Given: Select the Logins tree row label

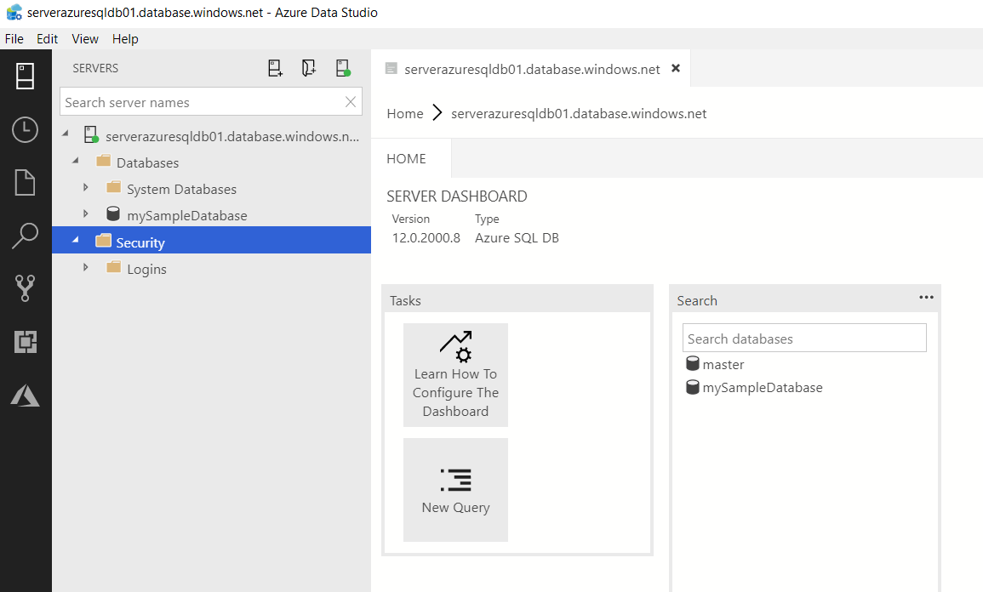Looking at the screenshot, I should point(146,270).
